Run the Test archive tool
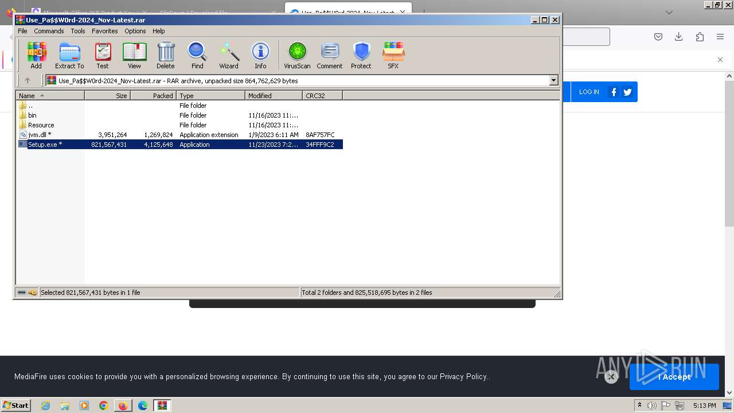Viewport: 734px width, 413px height. coord(103,56)
